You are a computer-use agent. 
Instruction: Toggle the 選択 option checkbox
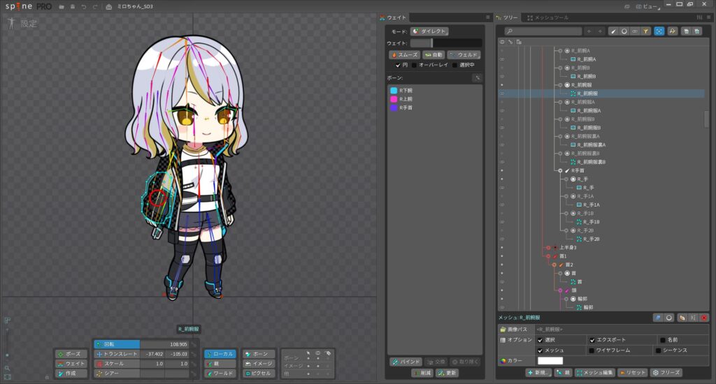(540, 340)
